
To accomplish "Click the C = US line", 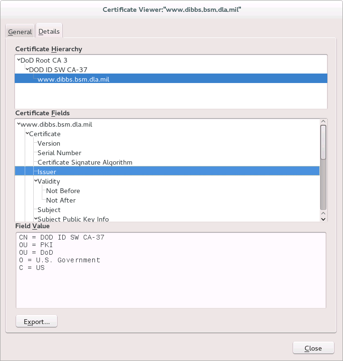I will (x=31, y=268).
